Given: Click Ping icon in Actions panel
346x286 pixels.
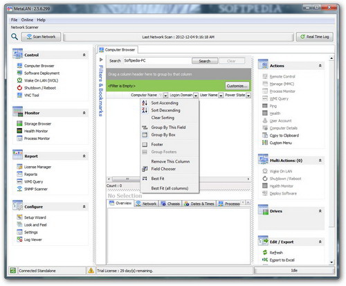Looking at the screenshot, I should click(x=265, y=106).
